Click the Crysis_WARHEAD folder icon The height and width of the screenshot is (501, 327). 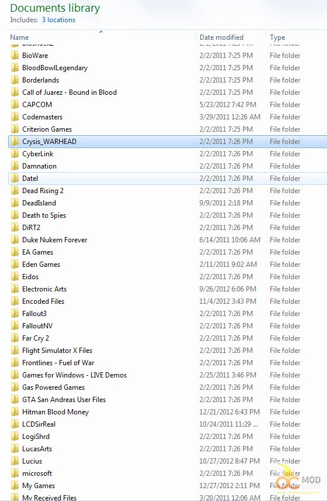tap(15, 142)
